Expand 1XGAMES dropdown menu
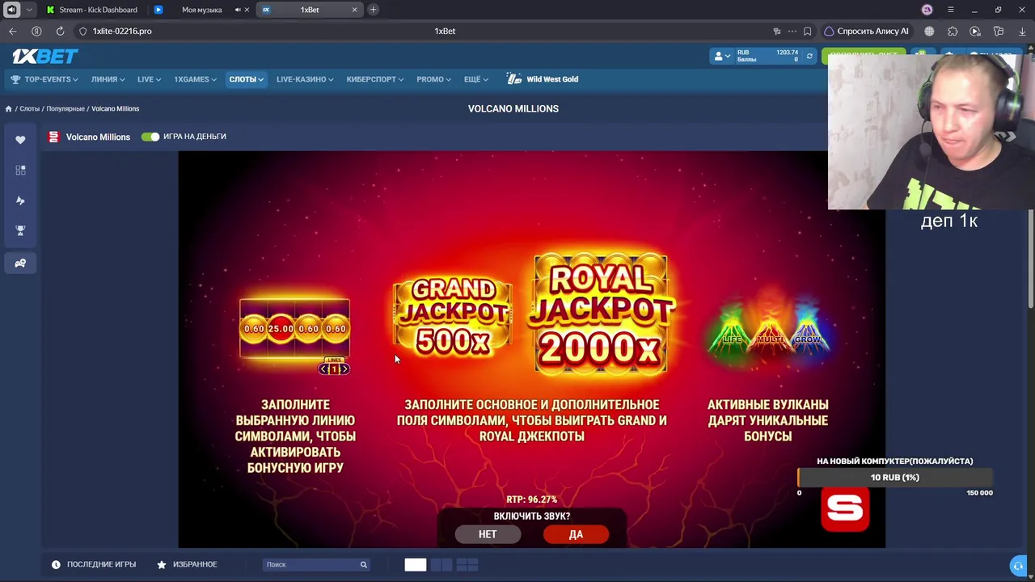Screen dimensions: 1035x582 pos(195,79)
